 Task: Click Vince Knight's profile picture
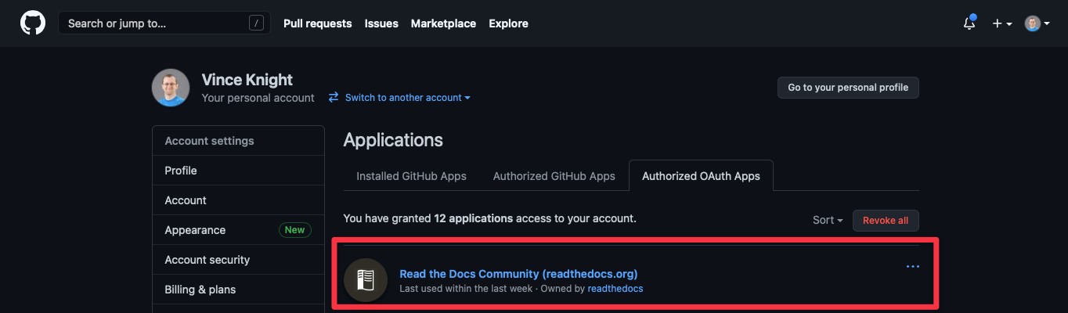coord(171,88)
